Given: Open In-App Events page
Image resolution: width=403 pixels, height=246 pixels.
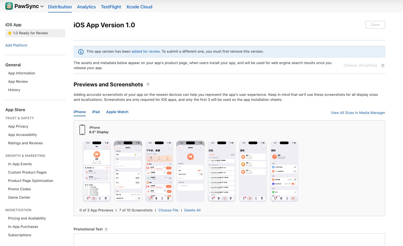Looking at the screenshot, I should pos(20,164).
